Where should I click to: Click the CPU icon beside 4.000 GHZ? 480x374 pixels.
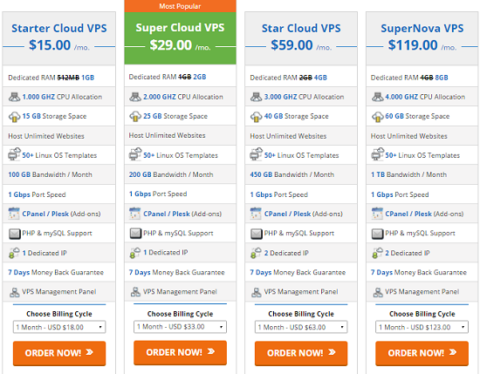coord(377,97)
